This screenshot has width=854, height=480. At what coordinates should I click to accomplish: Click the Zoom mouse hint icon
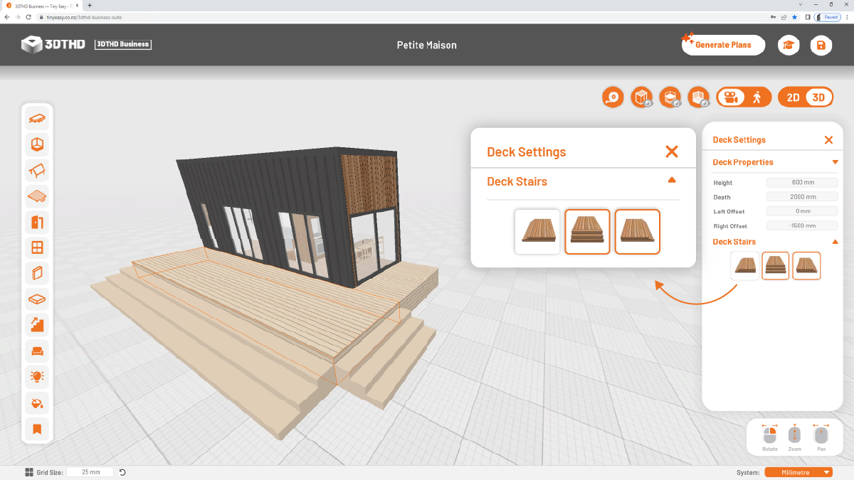[795, 434]
